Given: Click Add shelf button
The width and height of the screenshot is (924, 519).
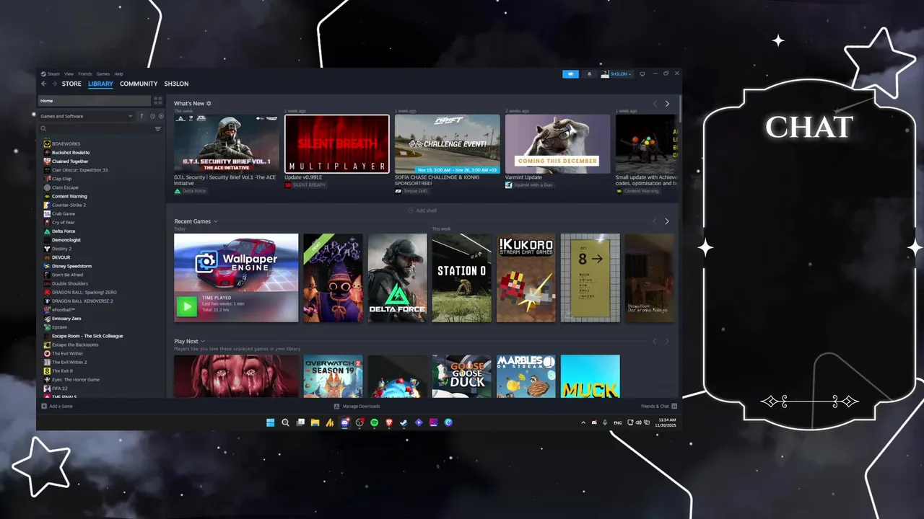Looking at the screenshot, I should pyautogui.click(x=422, y=210).
